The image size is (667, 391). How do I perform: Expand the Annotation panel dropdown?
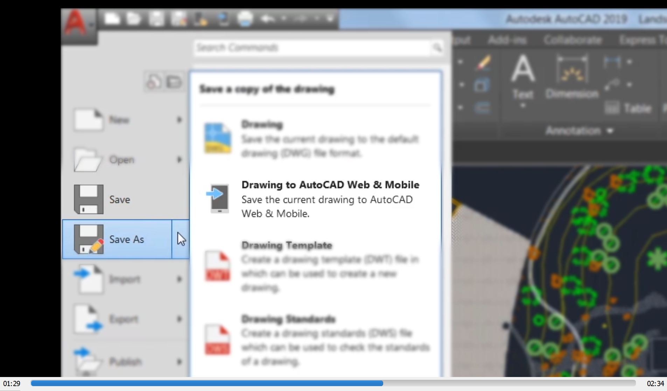click(610, 131)
